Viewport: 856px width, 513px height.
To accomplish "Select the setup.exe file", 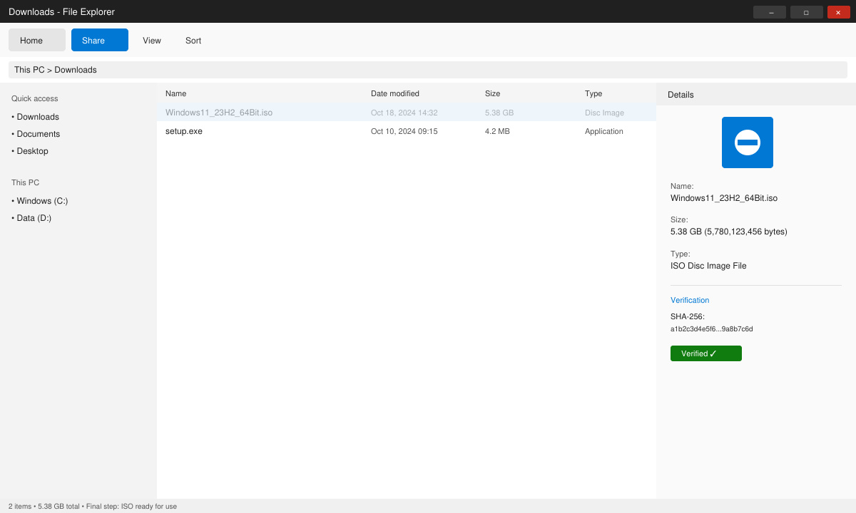I will coord(407,131).
